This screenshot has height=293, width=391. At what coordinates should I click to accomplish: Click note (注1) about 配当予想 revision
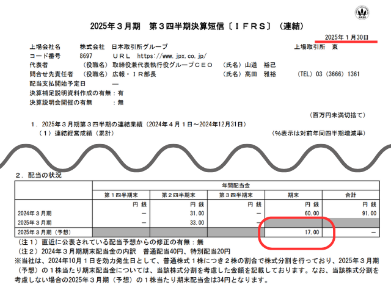click(110, 242)
